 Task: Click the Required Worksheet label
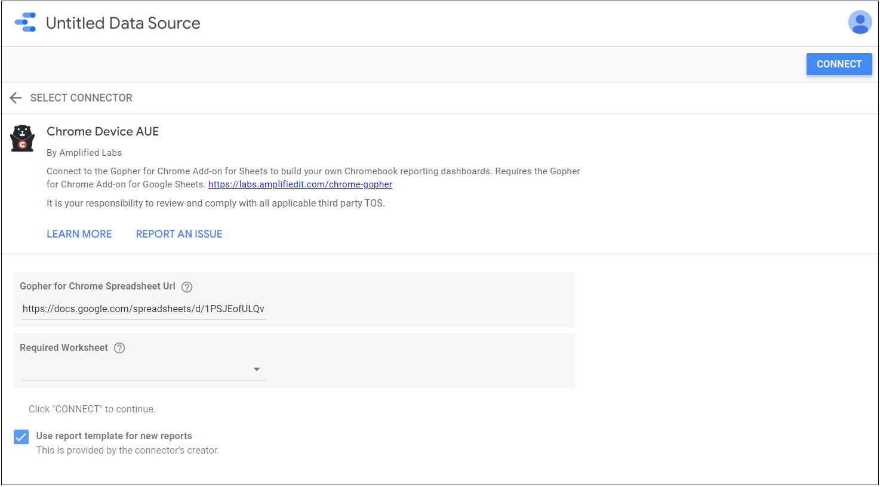point(64,348)
